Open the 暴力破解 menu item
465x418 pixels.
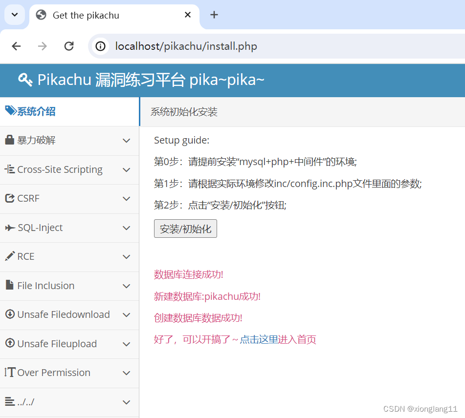pyautogui.click(x=69, y=141)
